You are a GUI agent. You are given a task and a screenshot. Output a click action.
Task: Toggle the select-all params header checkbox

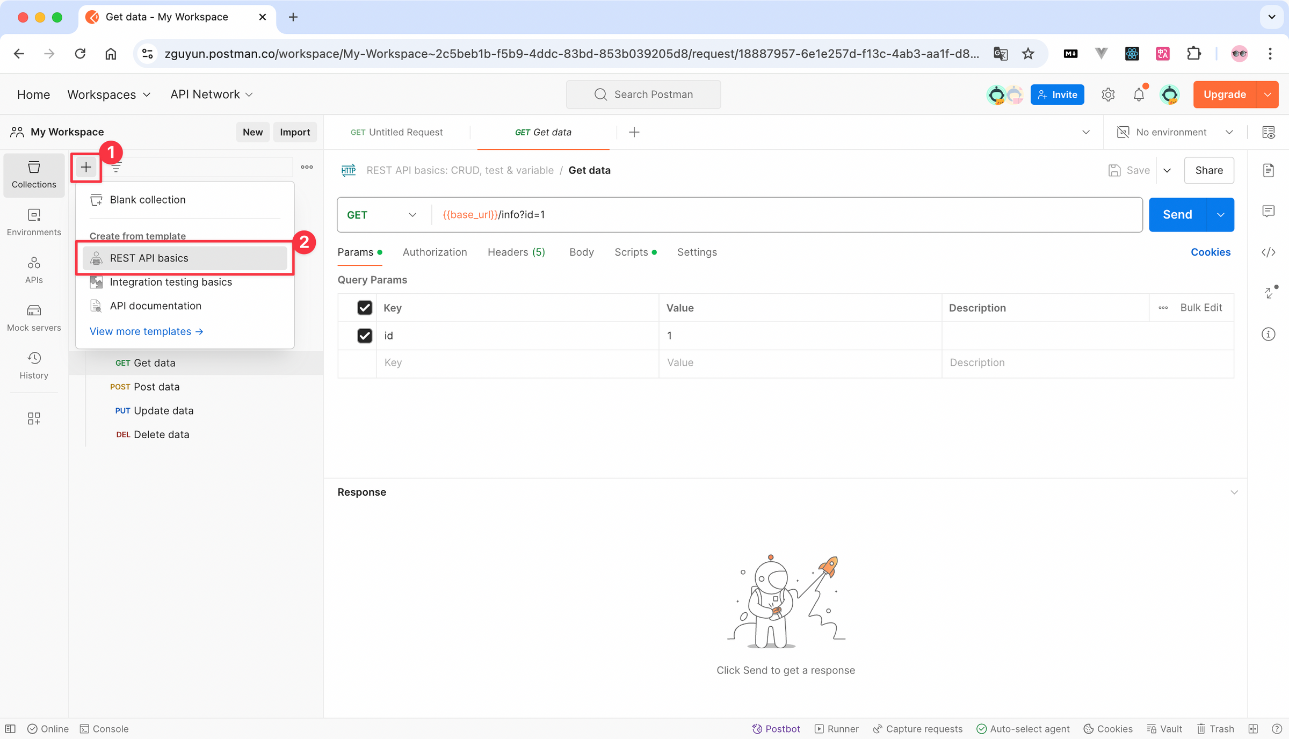click(365, 308)
